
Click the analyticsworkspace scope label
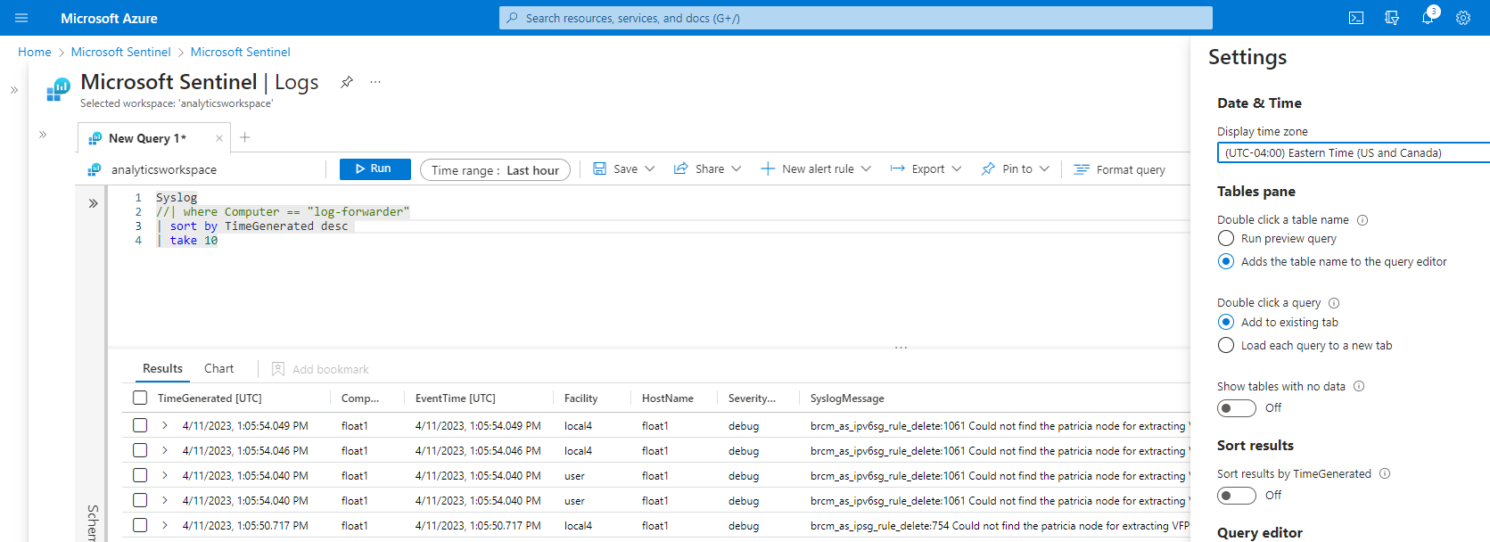pos(164,169)
